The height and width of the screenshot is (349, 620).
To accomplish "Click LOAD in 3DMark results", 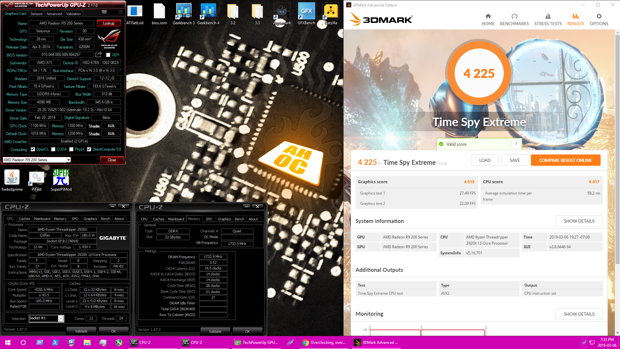I will pyautogui.click(x=485, y=160).
